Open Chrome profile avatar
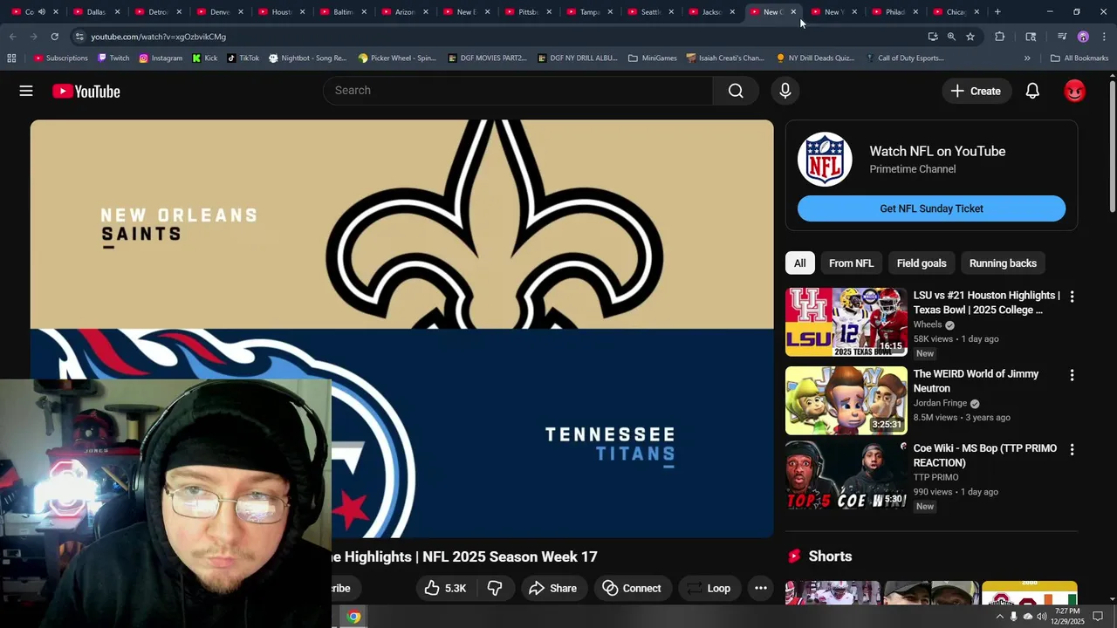The width and height of the screenshot is (1117, 628). (1083, 37)
